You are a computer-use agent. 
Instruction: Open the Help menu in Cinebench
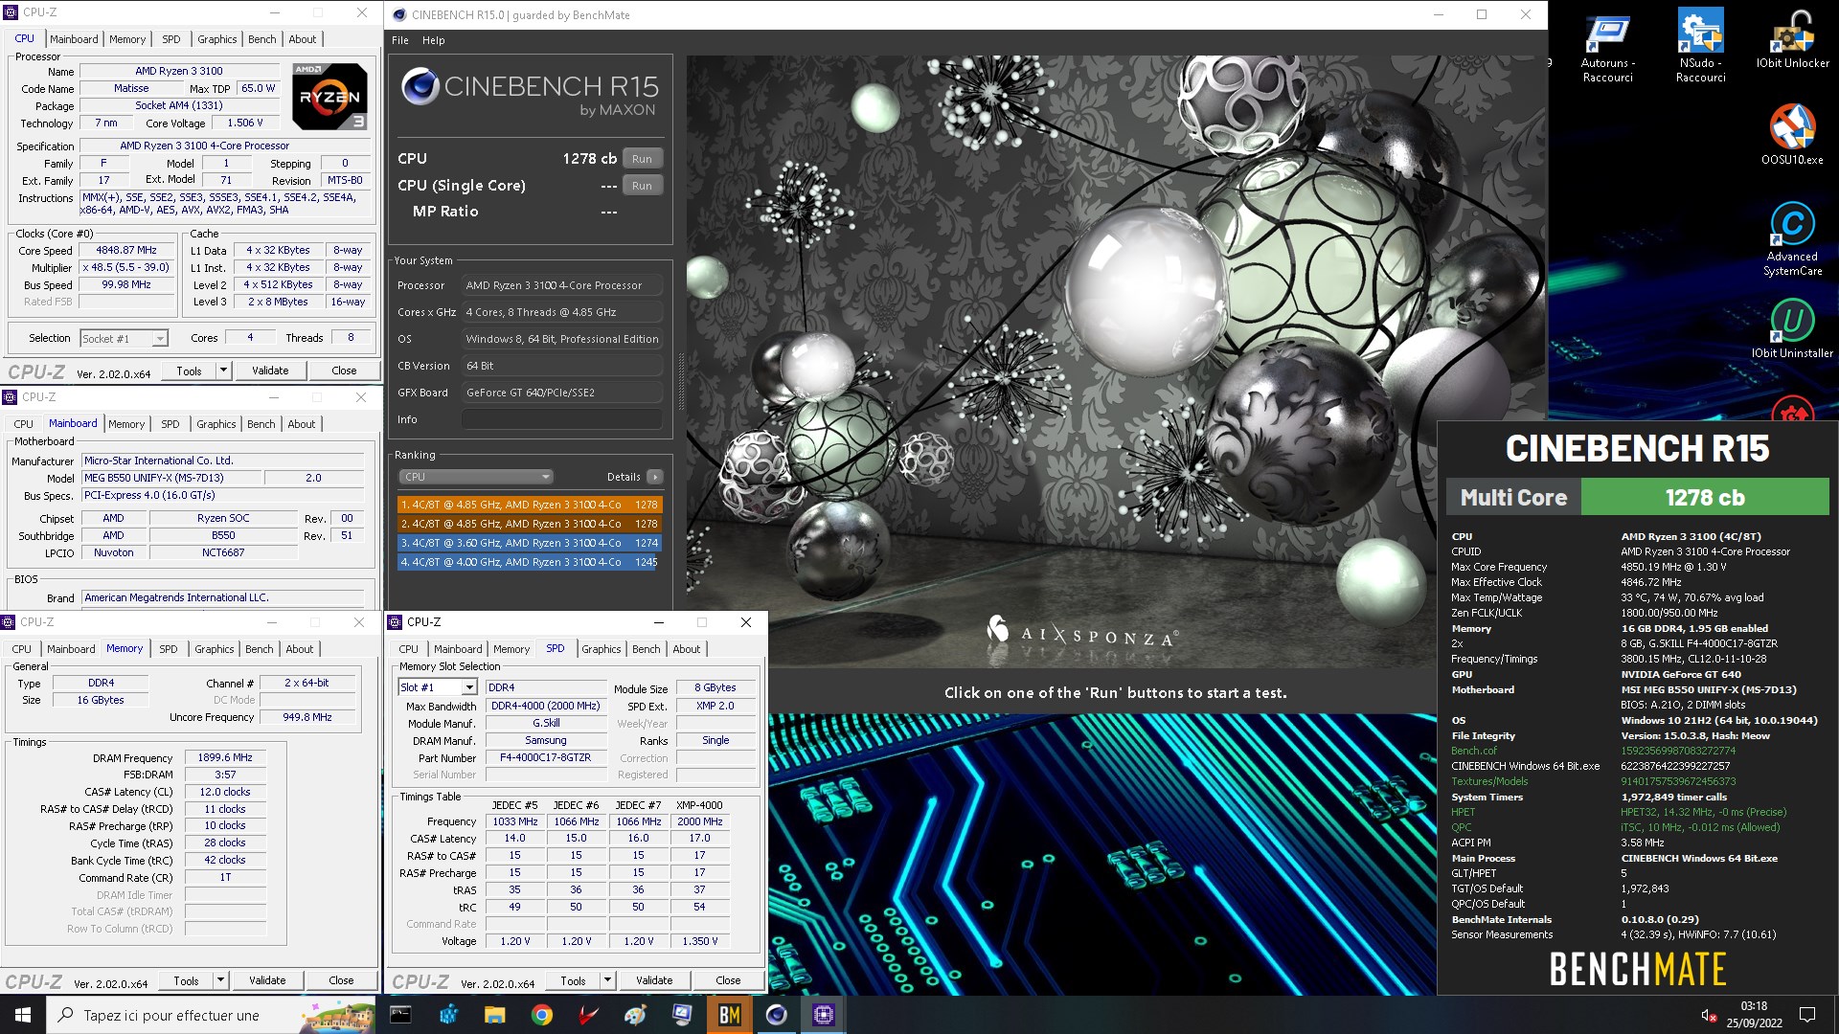[x=433, y=40]
